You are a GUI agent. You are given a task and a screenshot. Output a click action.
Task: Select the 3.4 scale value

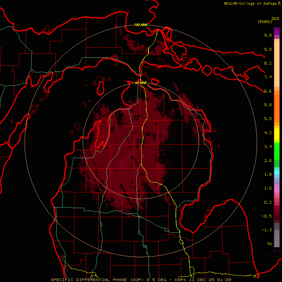tap(268, 147)
